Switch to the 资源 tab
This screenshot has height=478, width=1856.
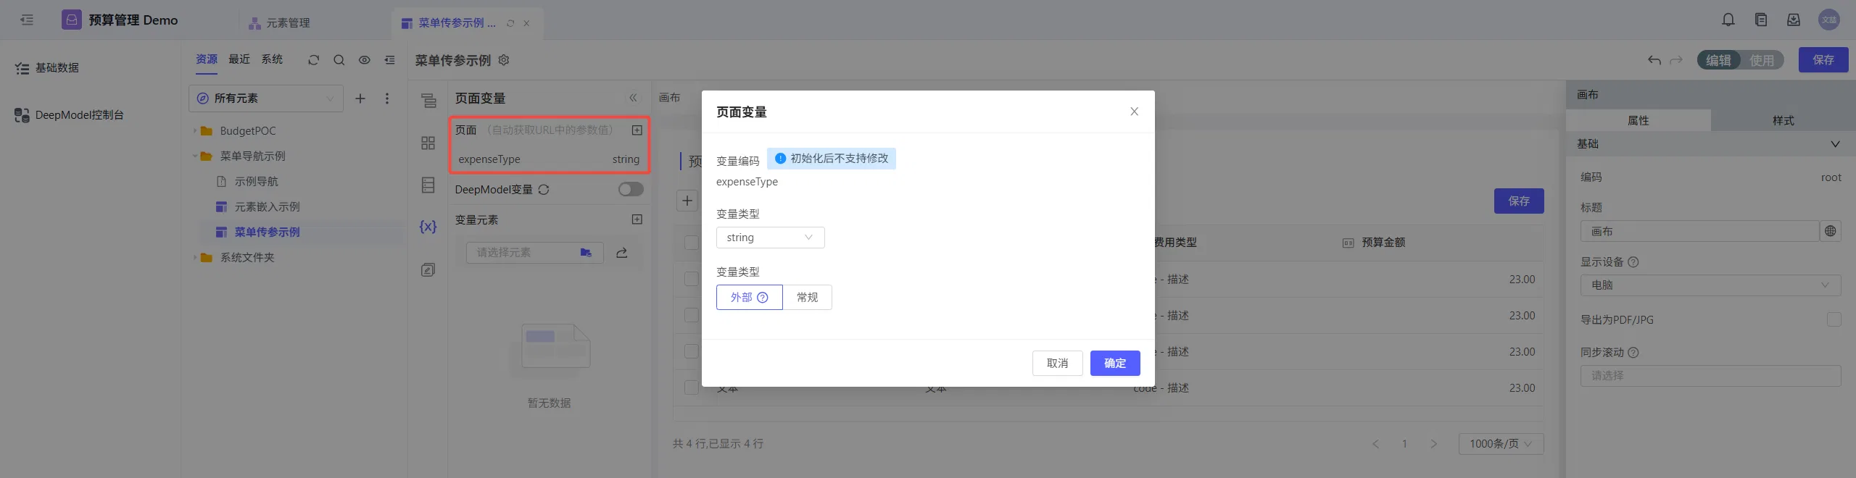pos(207,59)
